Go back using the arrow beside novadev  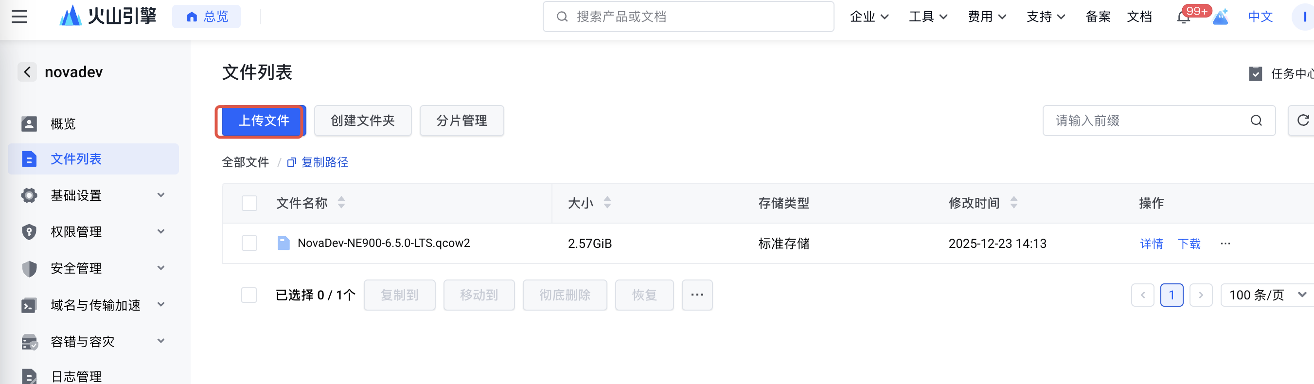tap(28, 72)
